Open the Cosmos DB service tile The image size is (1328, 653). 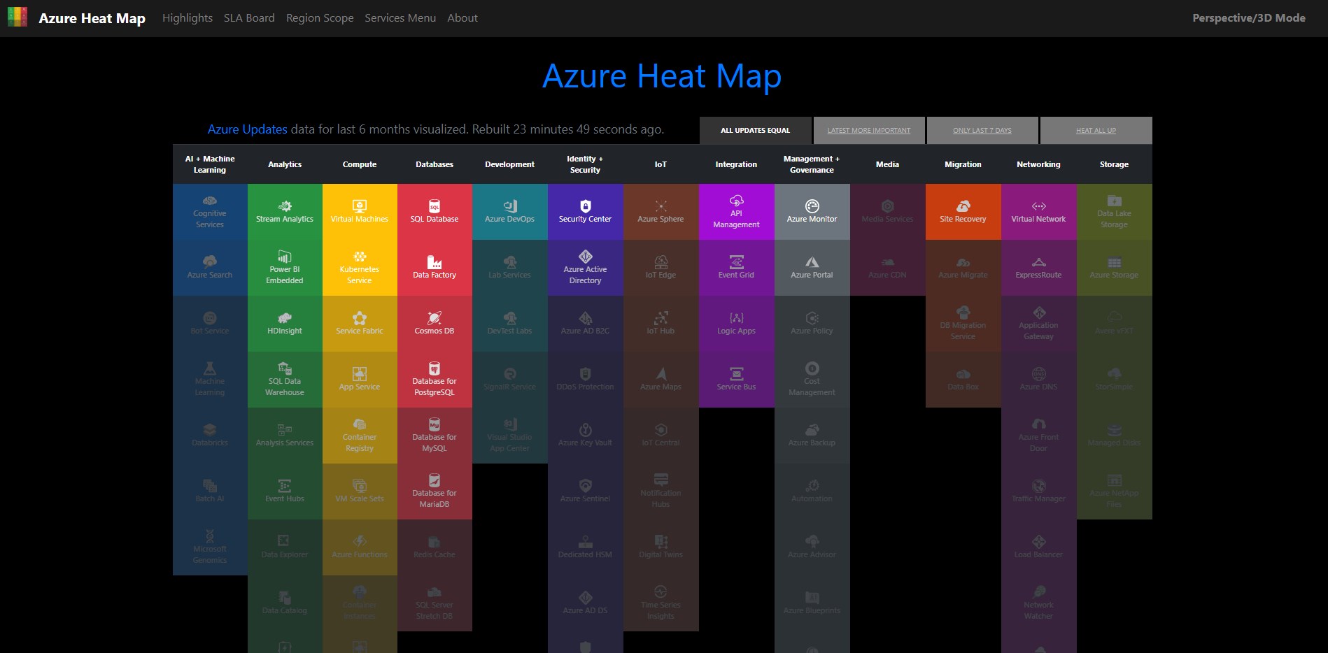(434, 324)
